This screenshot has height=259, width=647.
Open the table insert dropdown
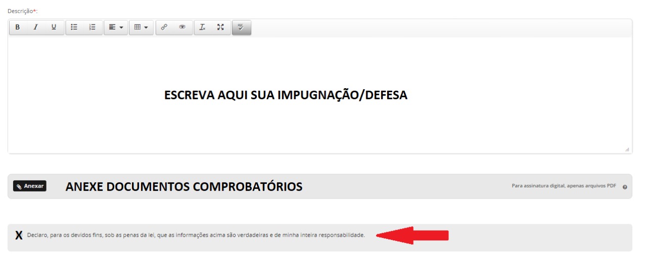tap(141, 28)
